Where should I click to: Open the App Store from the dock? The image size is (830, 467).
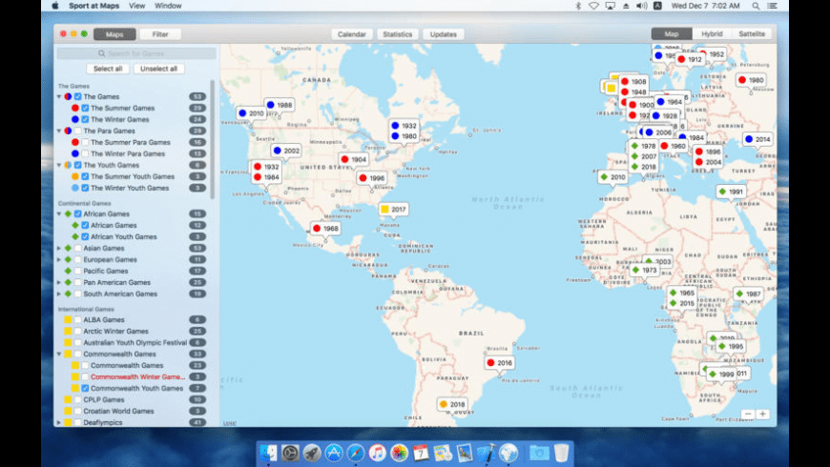[x=334, y=454]
